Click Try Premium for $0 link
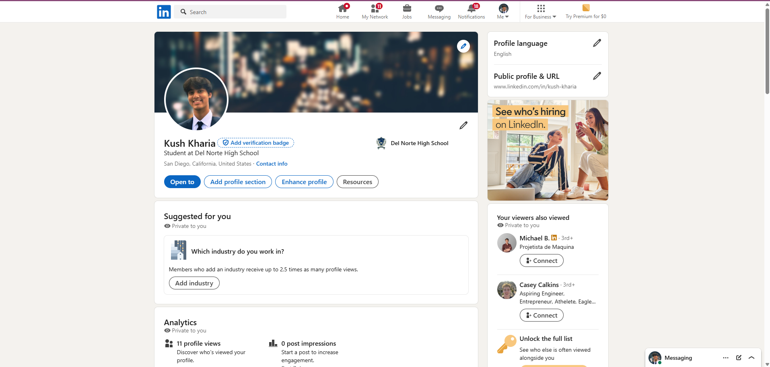Image resolution: width=770 pixels, height=367 pixels. (x=586, y=16)
